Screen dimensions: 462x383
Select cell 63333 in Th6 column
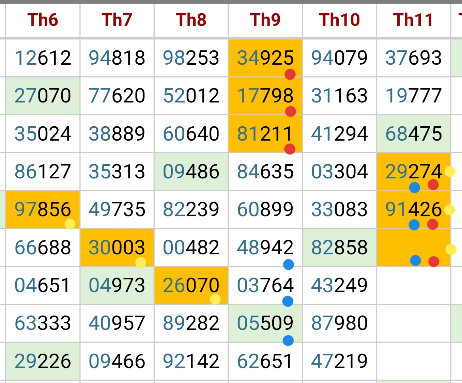pyautogui.click(x=43, y=323)
